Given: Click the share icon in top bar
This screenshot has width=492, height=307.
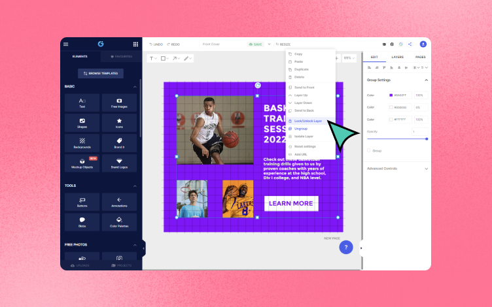Looking at the screenshot, I should (x=410, y=44).
